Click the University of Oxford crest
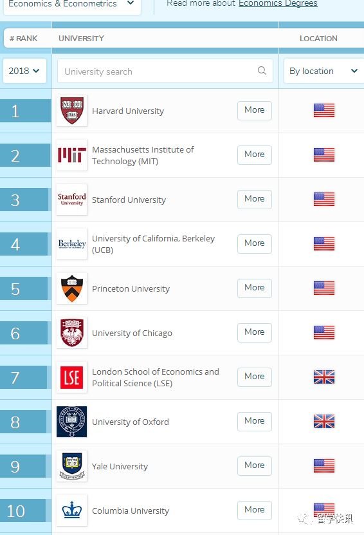The image size is (364, 535). click(71, 422)
